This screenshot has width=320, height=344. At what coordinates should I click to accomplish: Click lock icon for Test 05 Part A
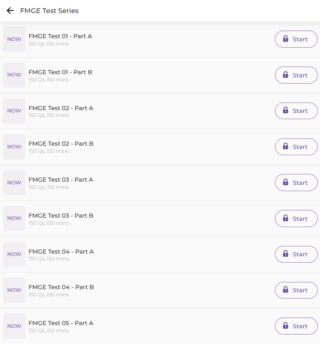[x=285, y=326]
